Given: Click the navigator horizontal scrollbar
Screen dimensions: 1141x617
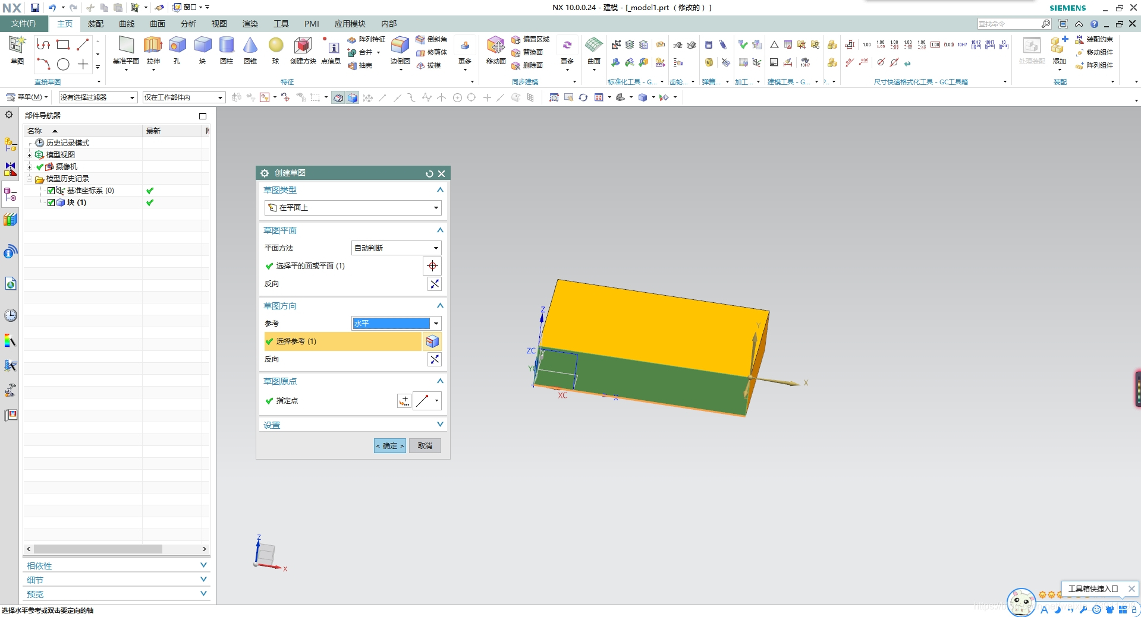Looking at the screenshot, I should click(98, 549).
